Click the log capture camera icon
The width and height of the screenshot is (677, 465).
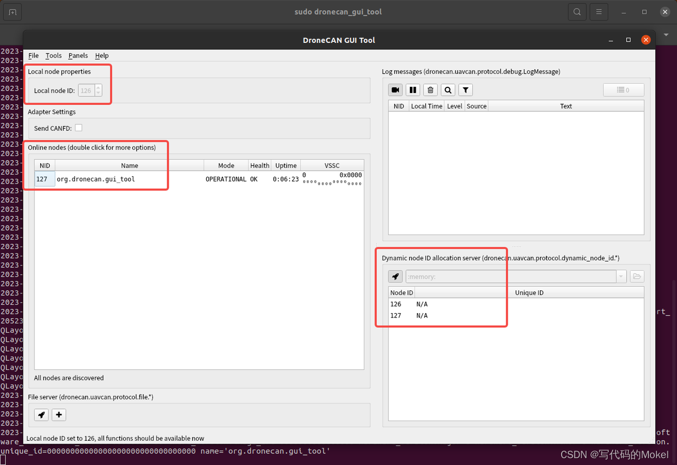pyautogui.click(x=395, y=90)
